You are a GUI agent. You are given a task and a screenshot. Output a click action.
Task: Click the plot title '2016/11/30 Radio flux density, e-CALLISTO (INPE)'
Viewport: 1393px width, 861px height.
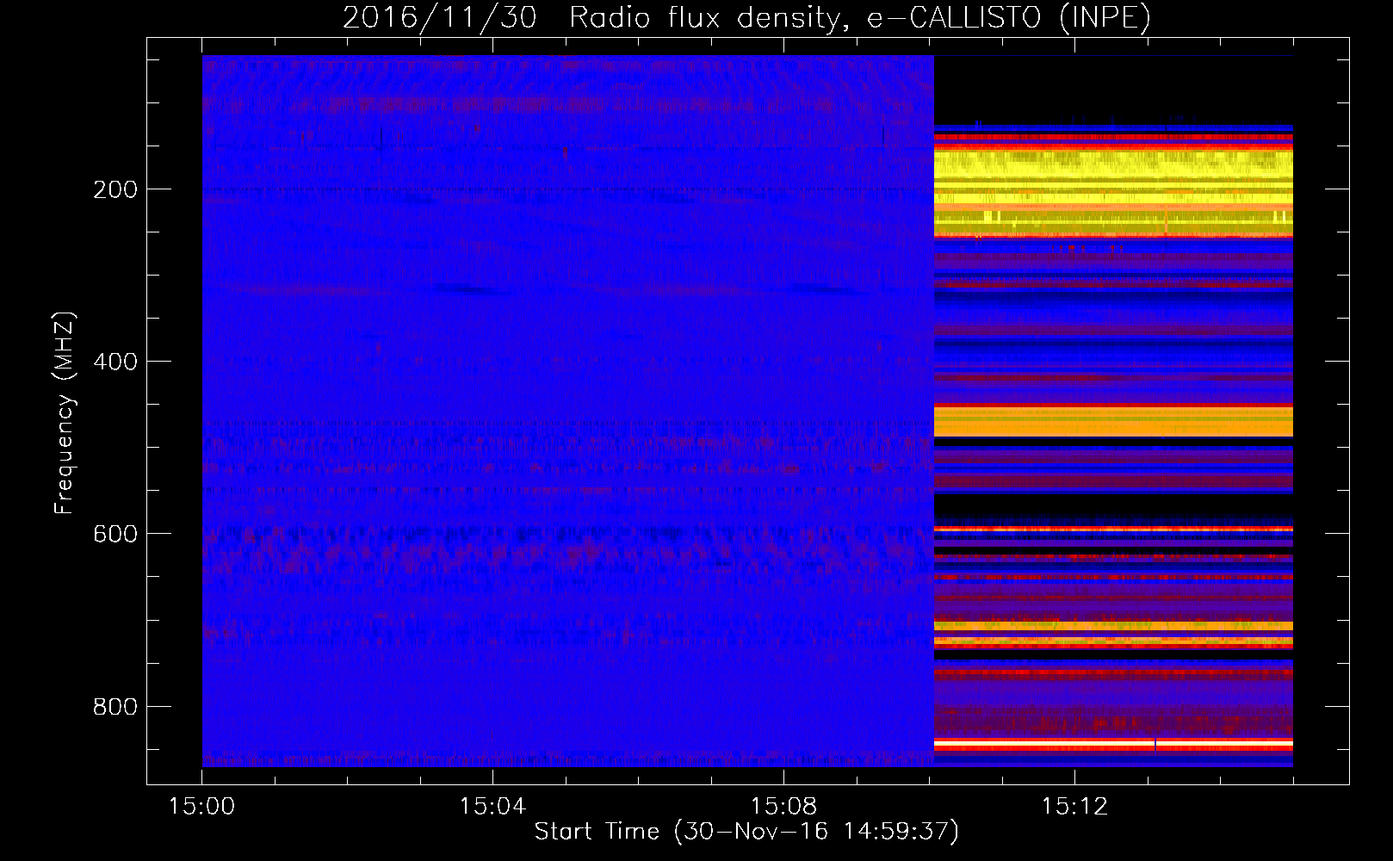point(746,17)
